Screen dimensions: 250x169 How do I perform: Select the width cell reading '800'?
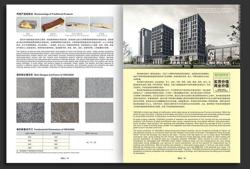(x=56, y=144)
